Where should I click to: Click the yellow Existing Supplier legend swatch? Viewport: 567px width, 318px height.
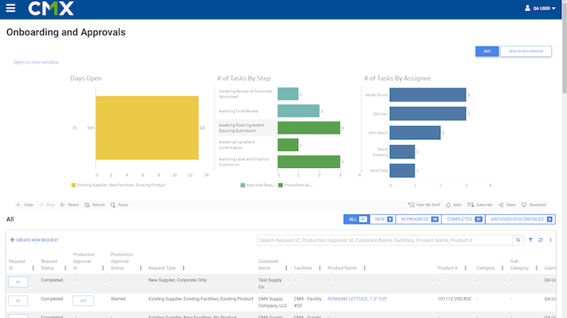[x=74, y=185]
